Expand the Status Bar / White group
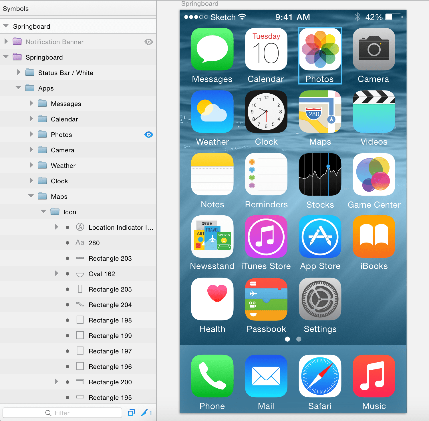429x421 pixels. [19, 72]
